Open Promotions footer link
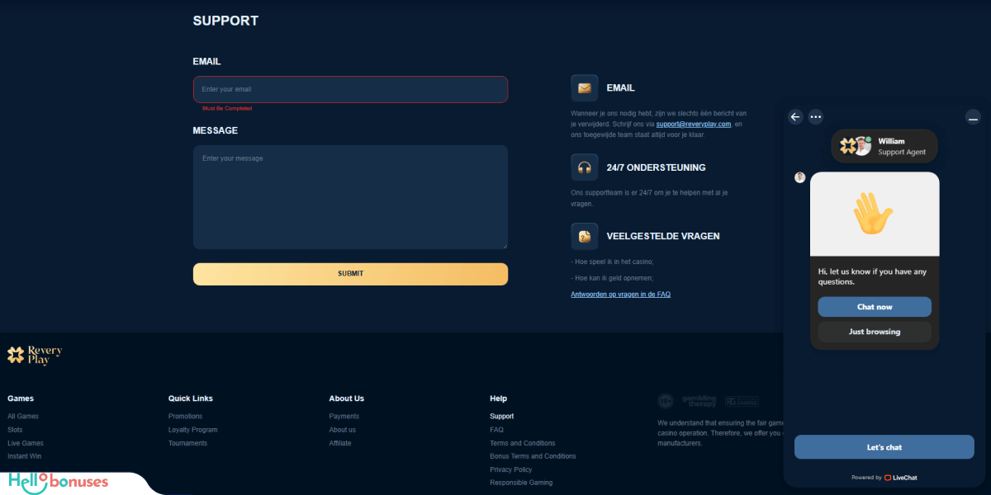The height and width of the screenshot is (495, 991). [185, 417]
